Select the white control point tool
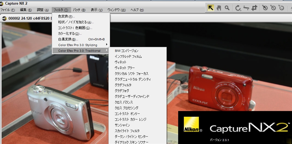 point(281,8)
